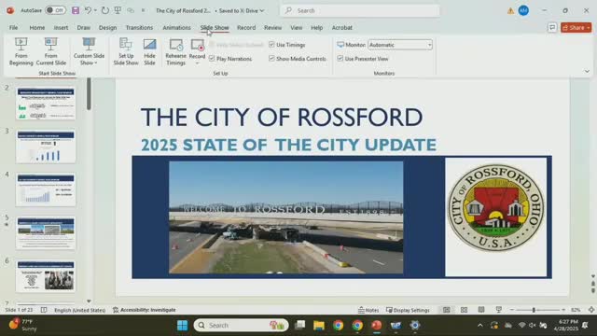Open the Draw tab
The image size is (597, 336).
[x=83, y=27]
